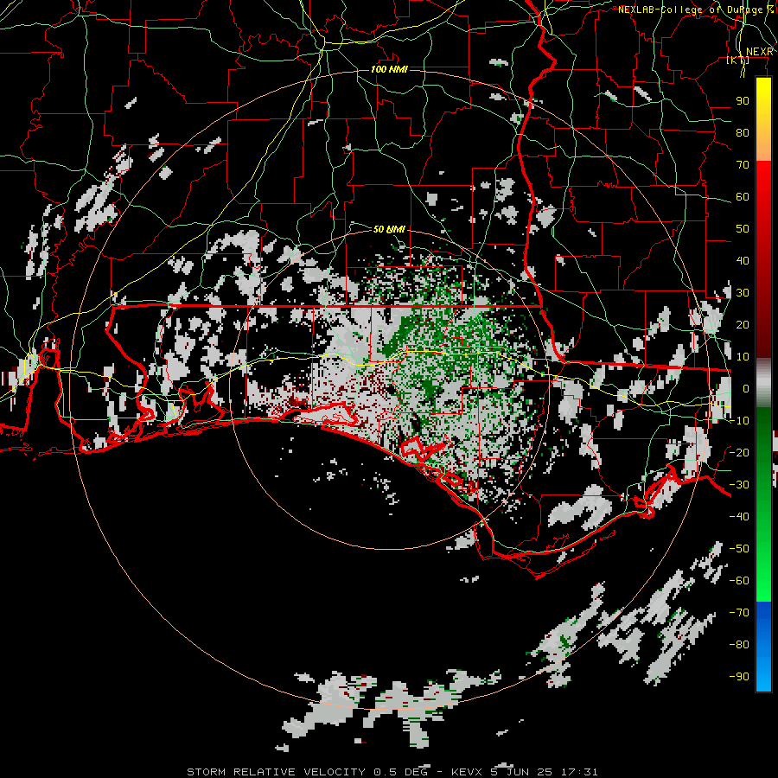778x778 pixels.
Task: Select the positive 40 value on velocity scale
Action: [743, 261]
